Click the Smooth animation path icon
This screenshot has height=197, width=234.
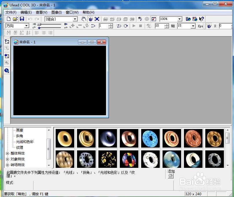click(x=93, y=26)
